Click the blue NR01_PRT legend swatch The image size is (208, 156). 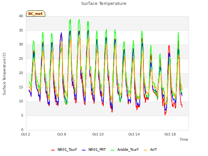84,150
